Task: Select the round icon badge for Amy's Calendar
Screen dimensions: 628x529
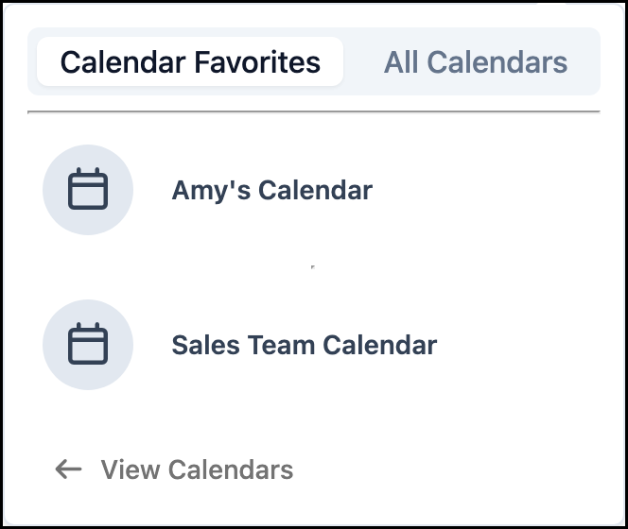Action: (88, 190)
